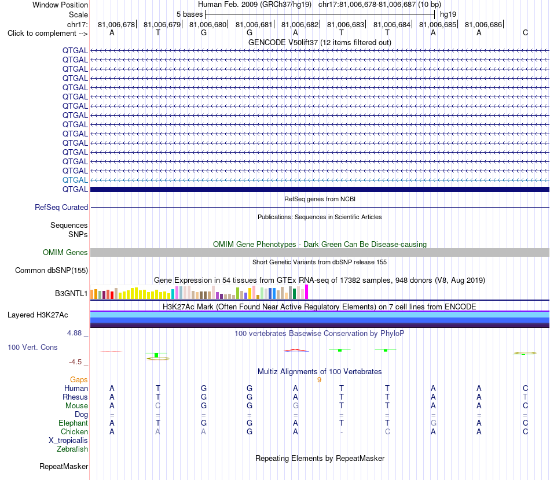Open 'Multiz Alignments of 100 Vertebrates' title

(x=320, y=372)
